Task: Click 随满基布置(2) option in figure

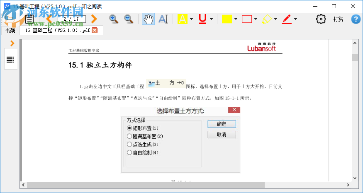Action: click(145, 136)
